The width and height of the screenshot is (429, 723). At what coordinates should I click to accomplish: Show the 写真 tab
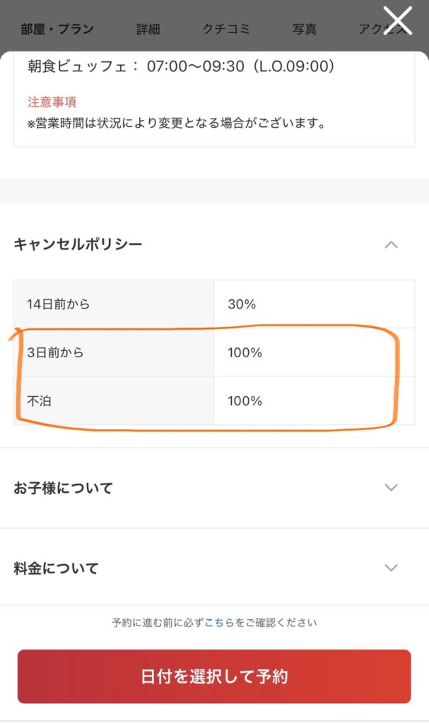(x=305, y=30)
